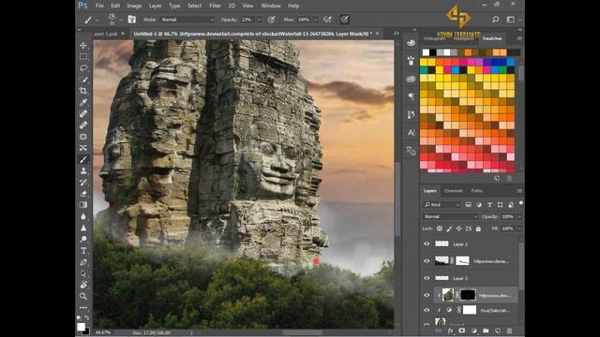Switch to the Channels tab
Image resolution: width=600 pixels, height=337 pixels.
tap(454, 191)
